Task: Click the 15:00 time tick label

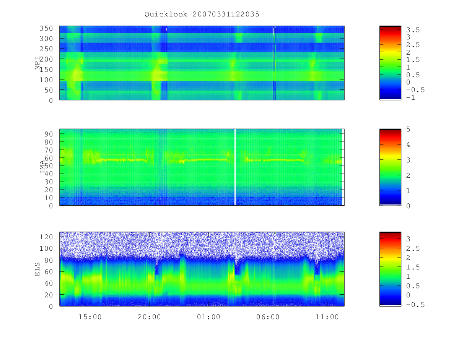Action: pos(90,317)
